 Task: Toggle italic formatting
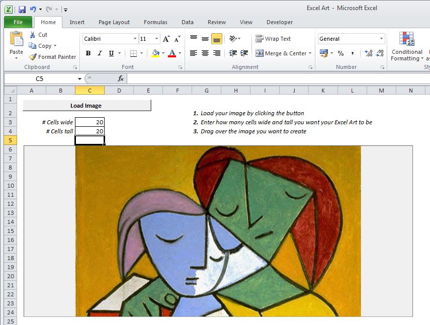coord(99,53)
